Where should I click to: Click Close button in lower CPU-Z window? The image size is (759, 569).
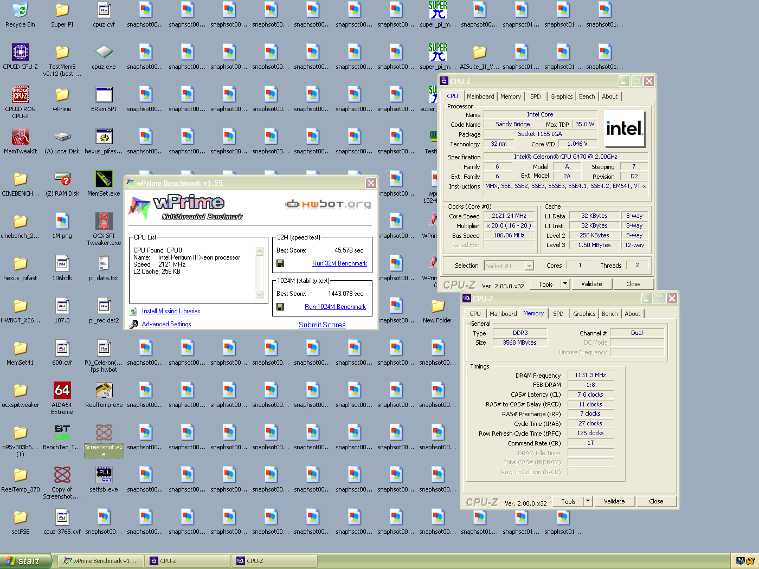click(656, 501)
